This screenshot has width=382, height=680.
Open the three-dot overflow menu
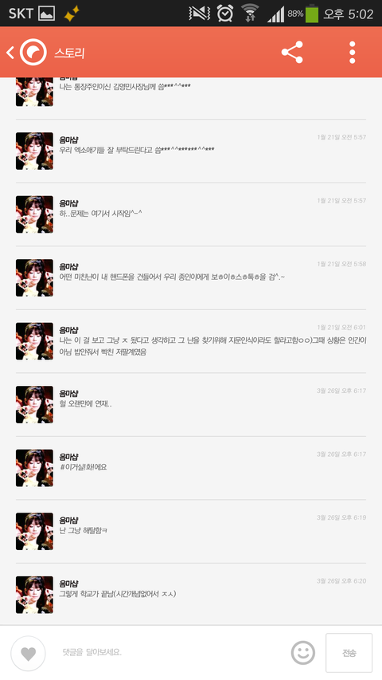coord(352,53)
